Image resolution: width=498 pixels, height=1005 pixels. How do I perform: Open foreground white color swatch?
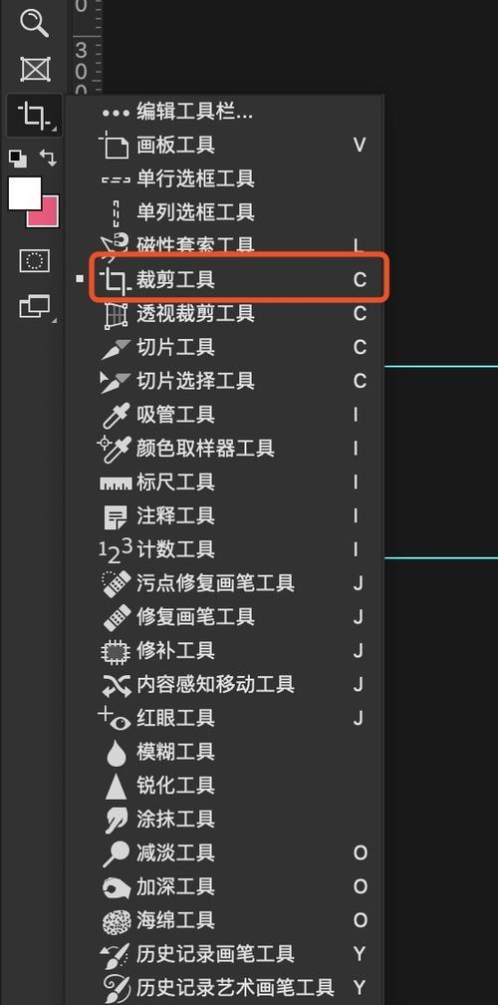[x=24, y=193]
